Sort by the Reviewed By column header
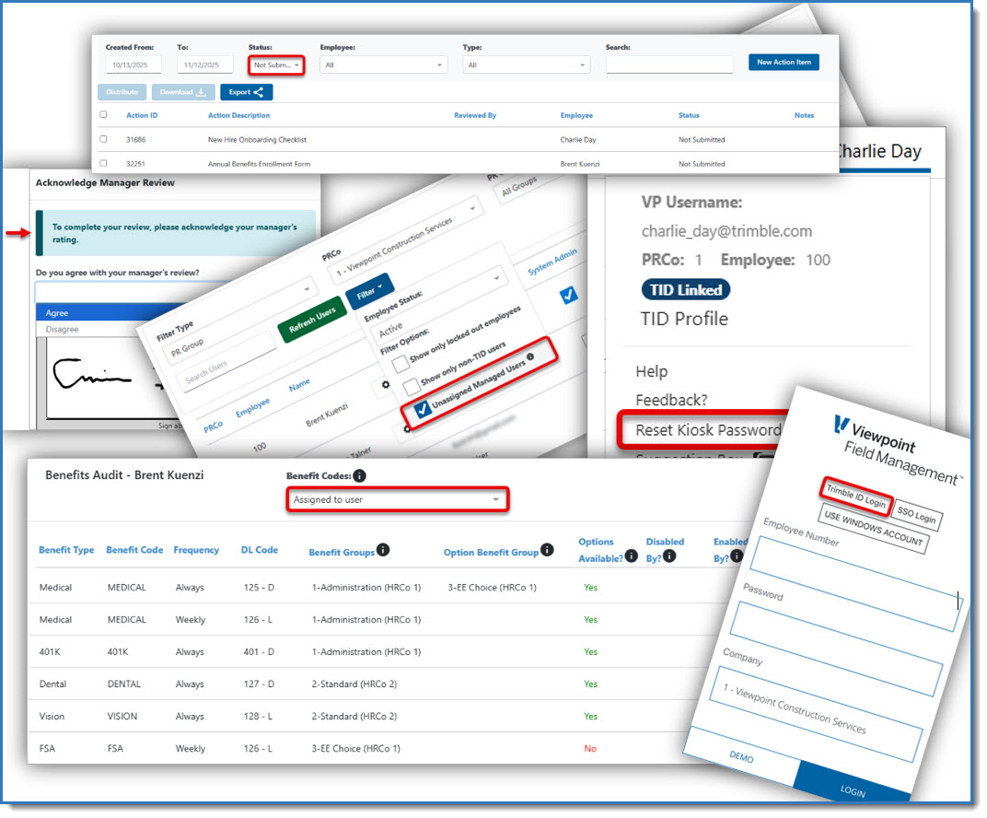The image size is (987, 818). coord(474,115)
